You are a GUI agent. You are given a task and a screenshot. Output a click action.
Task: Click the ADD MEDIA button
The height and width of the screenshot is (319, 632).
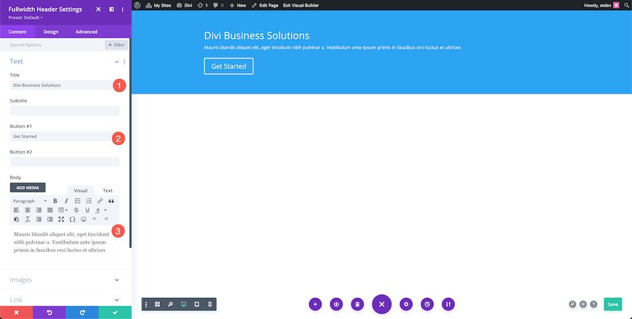pos(28,188)
